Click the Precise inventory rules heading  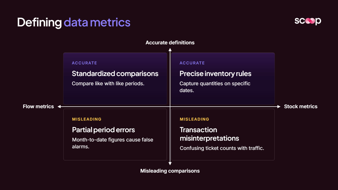pyautogui.click(x=215, y=74)
